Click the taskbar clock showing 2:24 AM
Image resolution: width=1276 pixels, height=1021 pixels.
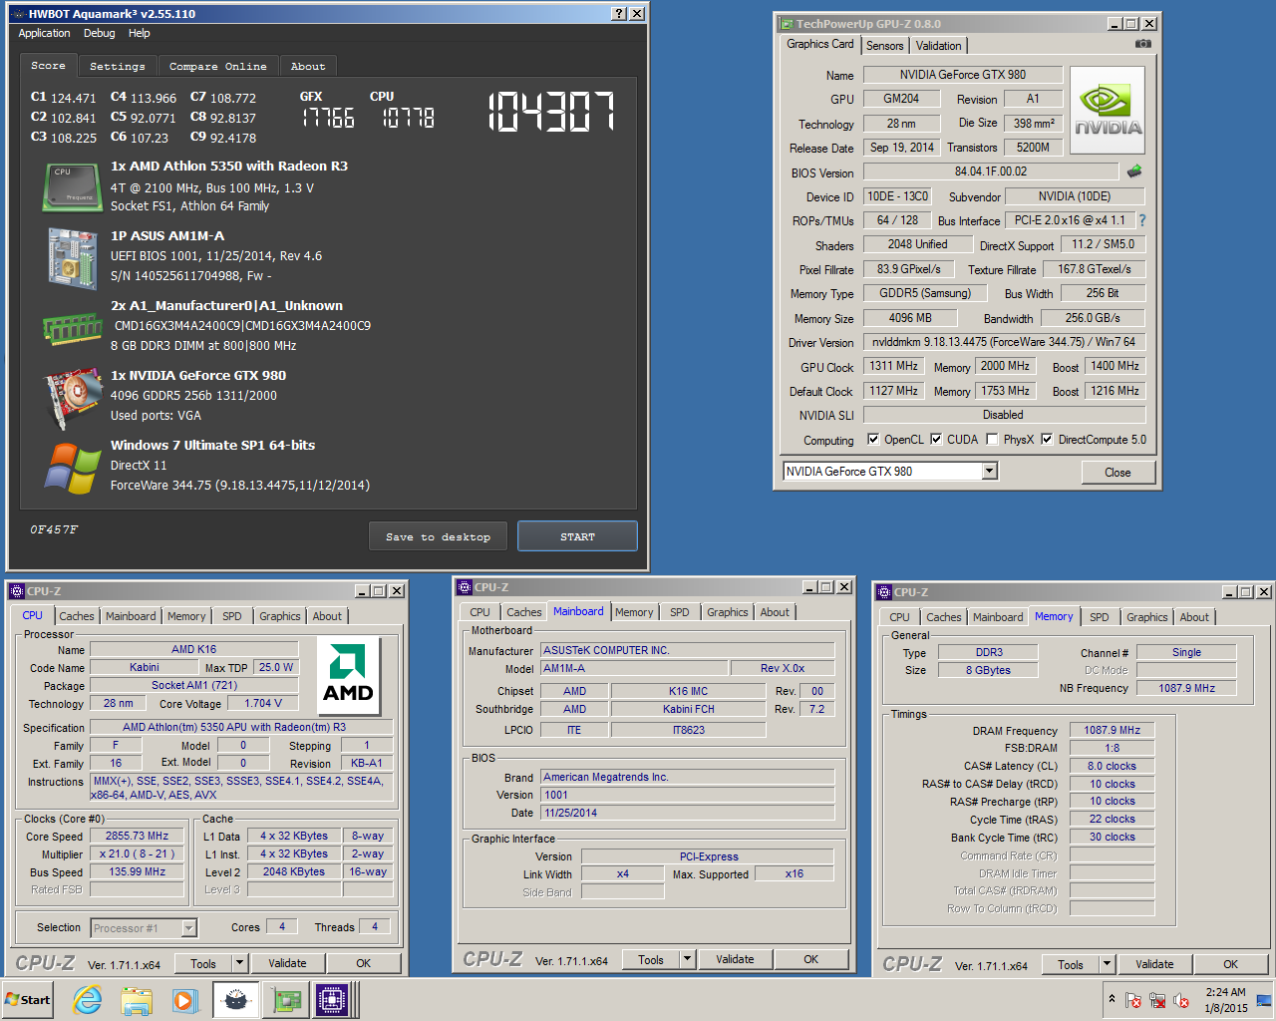click(x=1225, y=1000)
